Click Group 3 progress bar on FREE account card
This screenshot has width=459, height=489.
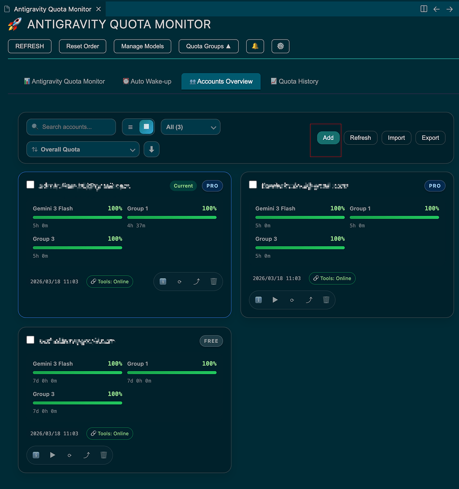point(77,403)
